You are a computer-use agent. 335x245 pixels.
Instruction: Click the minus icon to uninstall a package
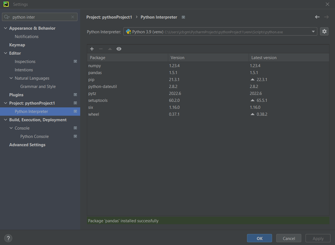pos(101,49)
